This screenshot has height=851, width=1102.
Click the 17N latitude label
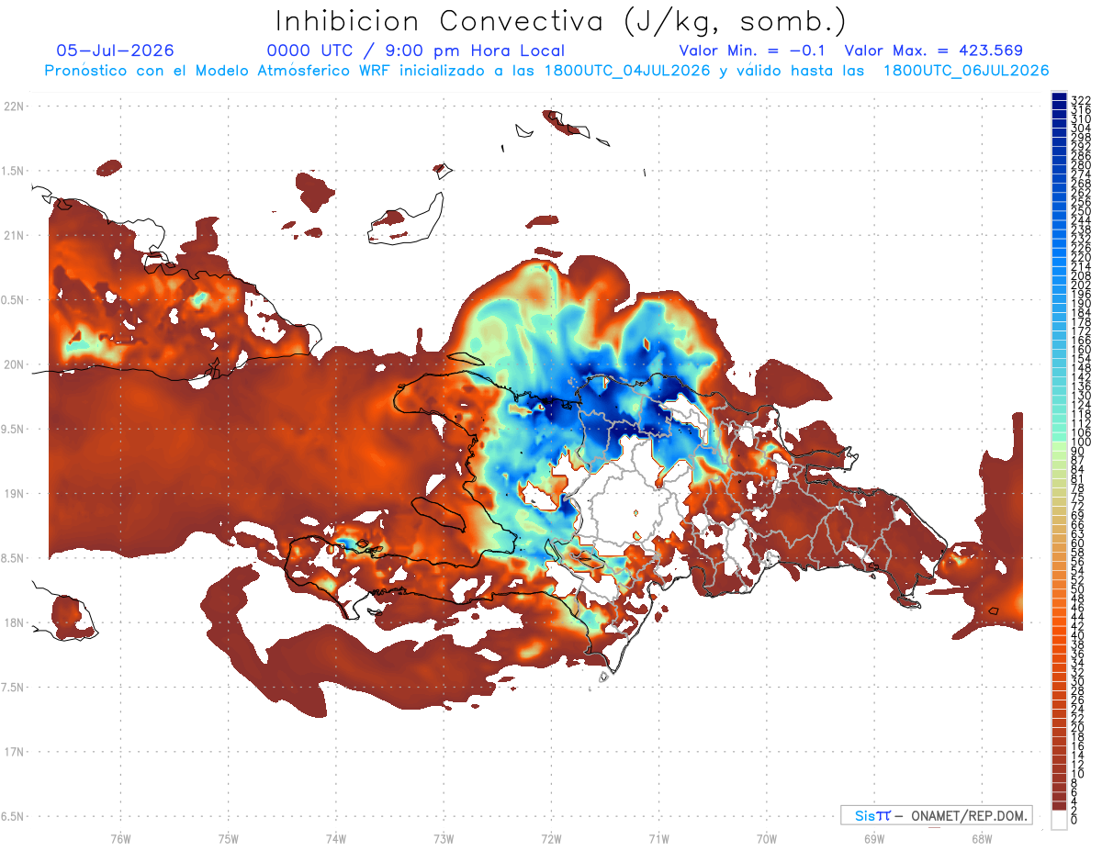coord(15,752)
